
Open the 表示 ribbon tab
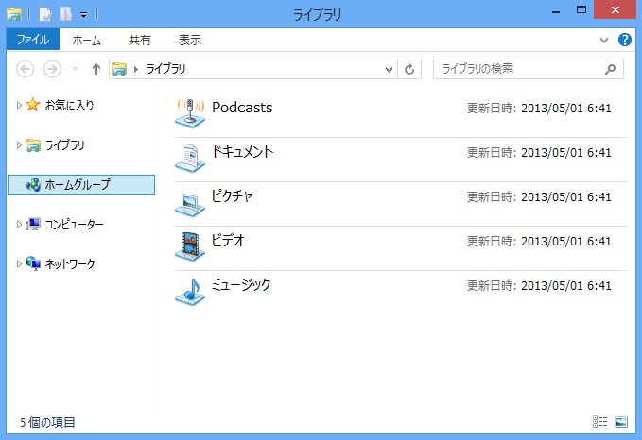click(189, 40)
